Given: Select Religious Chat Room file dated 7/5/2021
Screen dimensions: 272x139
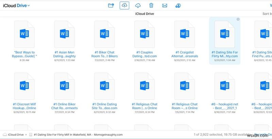Looking at the screenshot, I should [x=185, y=93].
